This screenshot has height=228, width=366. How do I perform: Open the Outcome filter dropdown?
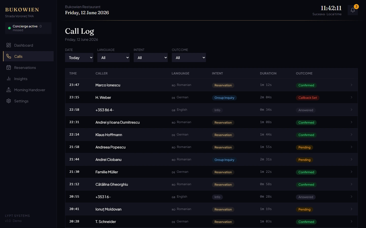point(189,58)
